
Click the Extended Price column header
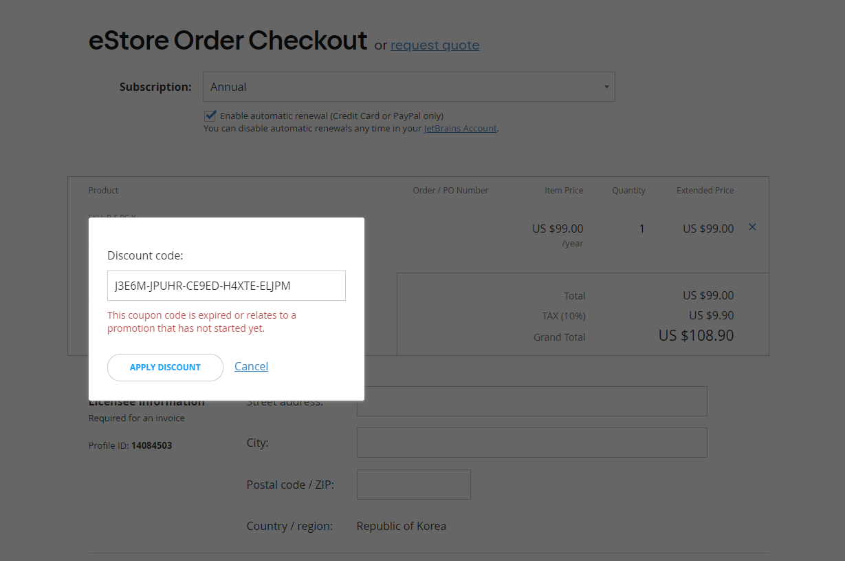[x=705, y=190]
